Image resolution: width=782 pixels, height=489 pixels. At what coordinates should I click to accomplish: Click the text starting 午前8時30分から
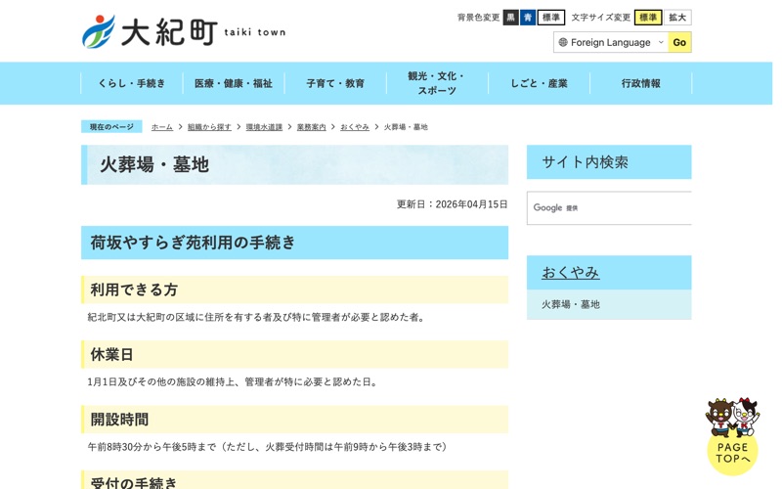point(270,447)
